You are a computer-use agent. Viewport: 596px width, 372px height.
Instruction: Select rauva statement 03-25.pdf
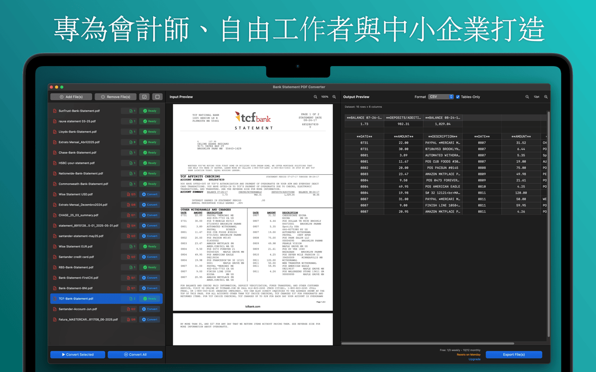click(106, 121)
